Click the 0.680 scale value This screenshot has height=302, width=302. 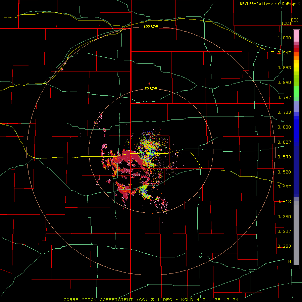(x=284, y=127)
